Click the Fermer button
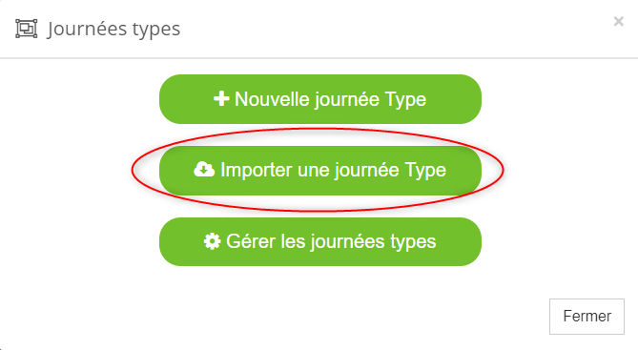Viewport: 638px width, 350px height. tap(587, 317)
